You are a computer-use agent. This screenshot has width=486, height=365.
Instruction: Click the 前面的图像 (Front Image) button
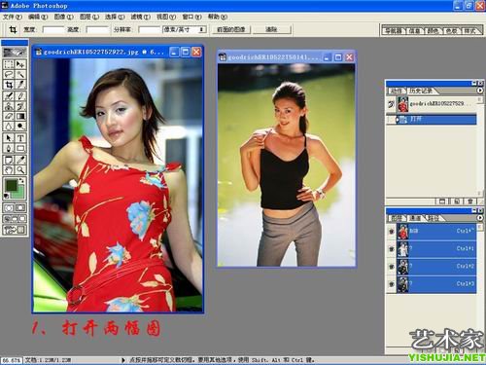coord(231,29)
